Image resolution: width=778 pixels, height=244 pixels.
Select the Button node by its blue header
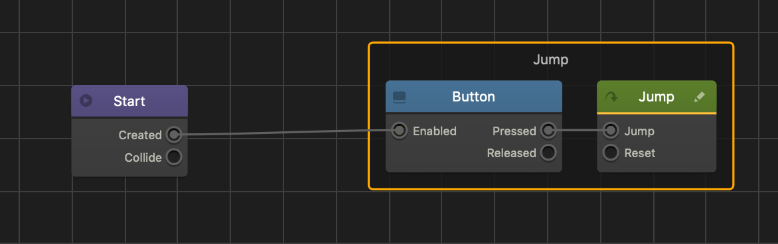[x=474, y=97]
